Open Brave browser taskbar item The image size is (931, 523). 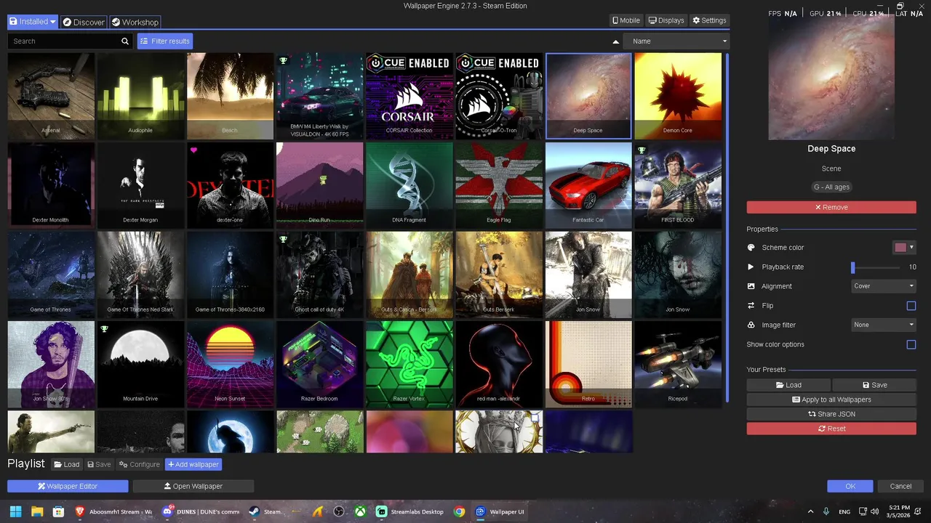(x=113, y=511)
